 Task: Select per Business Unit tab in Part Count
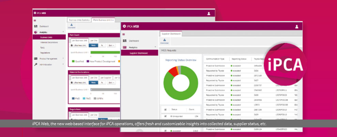(79, 40)
